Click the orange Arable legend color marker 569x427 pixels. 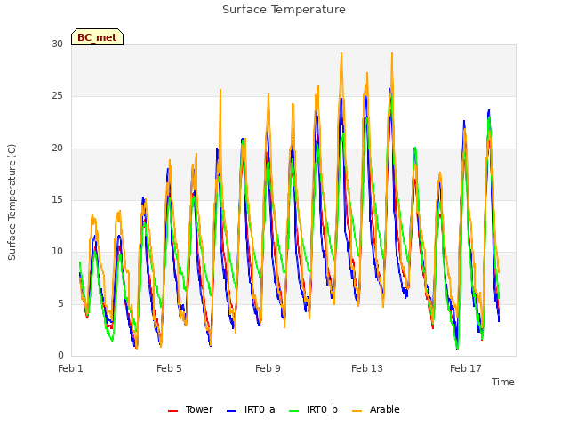(357, 411)
